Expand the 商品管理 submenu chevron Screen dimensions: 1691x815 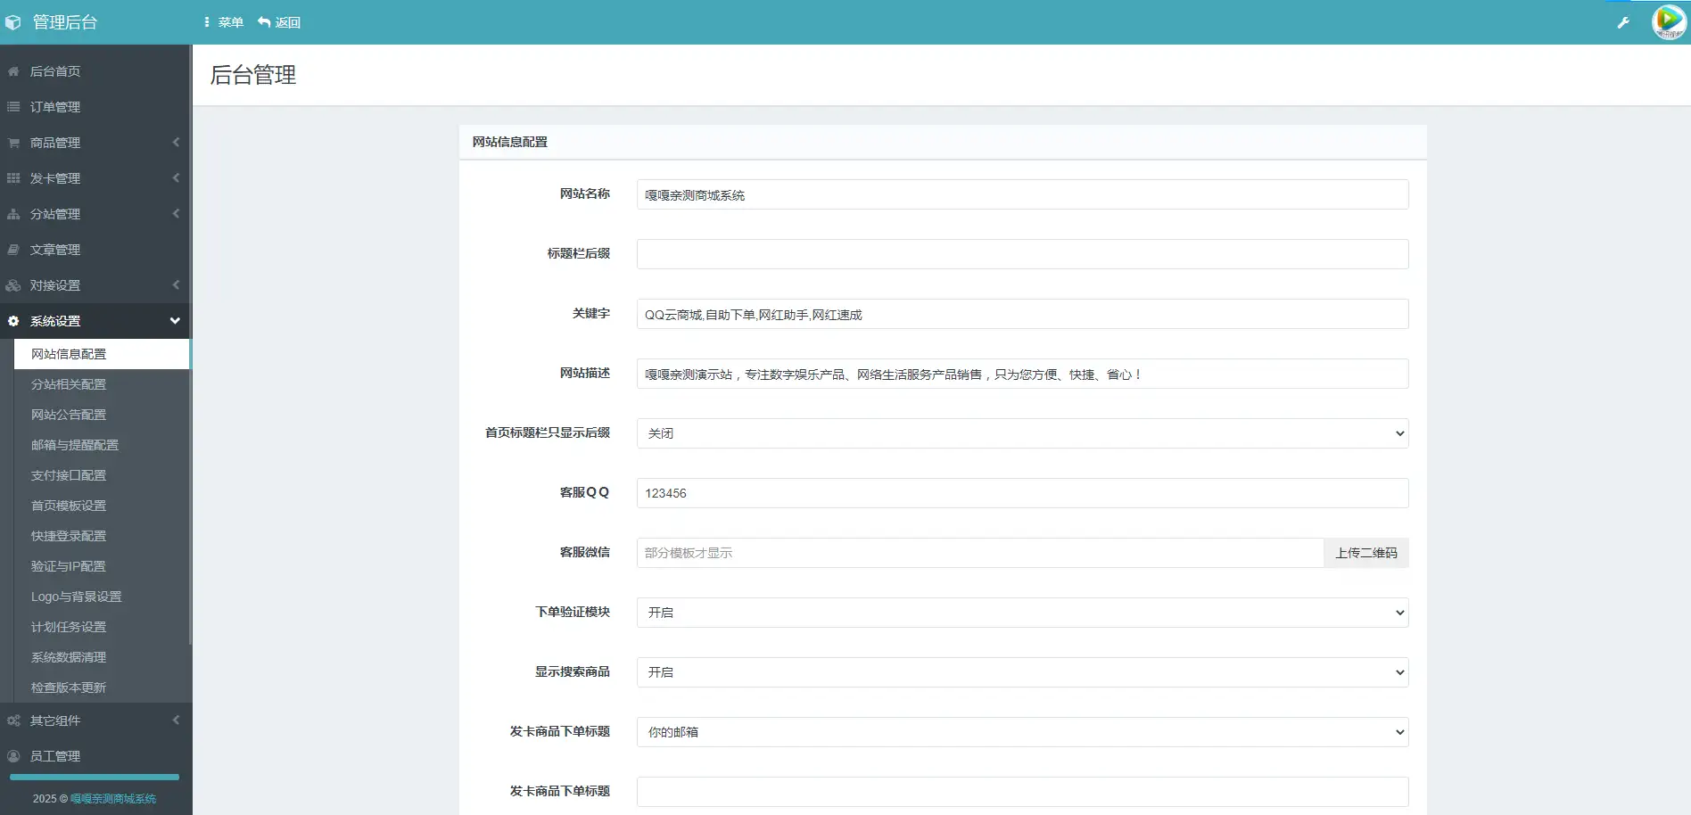[175, 143]
